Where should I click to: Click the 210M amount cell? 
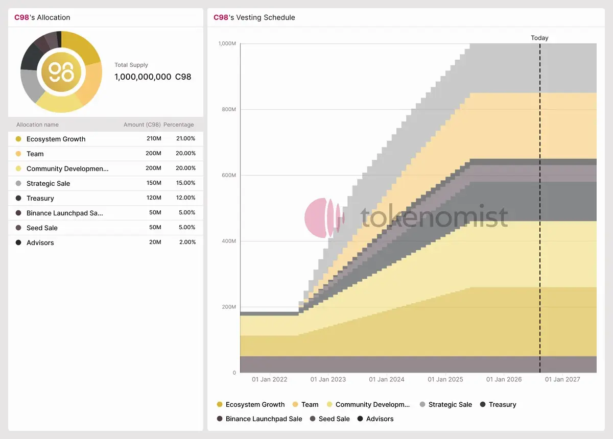(153, 139)
